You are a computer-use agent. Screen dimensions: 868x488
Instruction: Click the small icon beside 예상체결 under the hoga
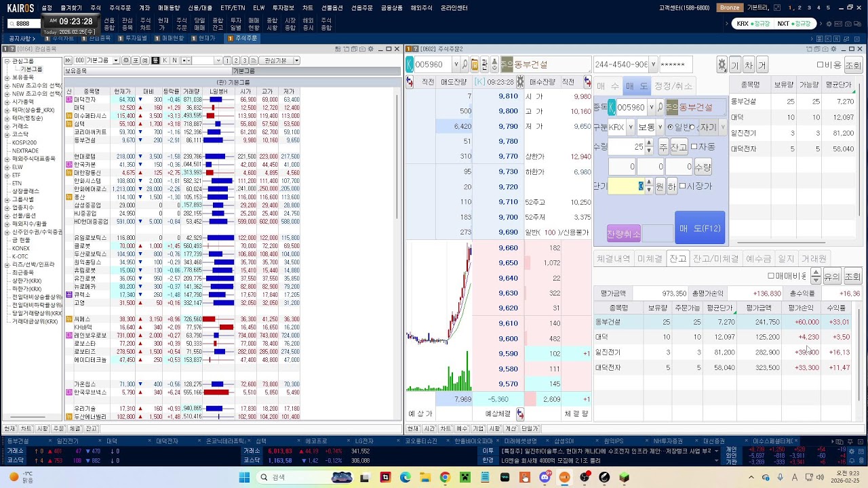(x=520, y=413)
